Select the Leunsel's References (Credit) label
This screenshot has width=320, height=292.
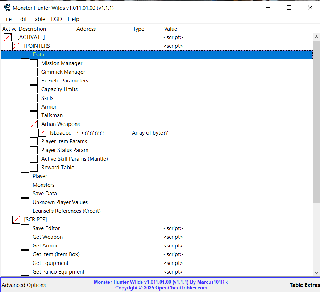(67, 211)
